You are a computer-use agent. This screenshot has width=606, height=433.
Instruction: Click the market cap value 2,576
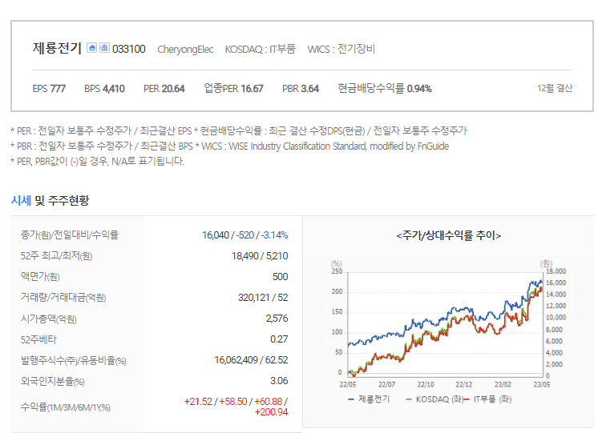pyautogui.click(x=277, y=319)
